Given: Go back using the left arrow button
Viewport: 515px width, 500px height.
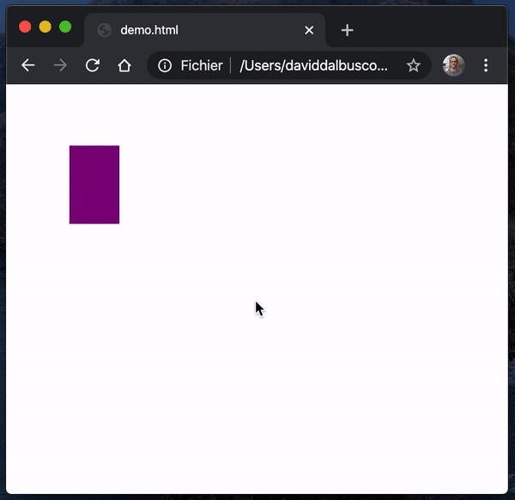Looking at the screenshot, I should (x=28, y=65).
